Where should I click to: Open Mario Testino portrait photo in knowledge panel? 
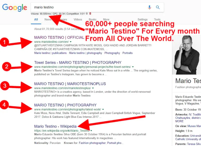point(186,55)
